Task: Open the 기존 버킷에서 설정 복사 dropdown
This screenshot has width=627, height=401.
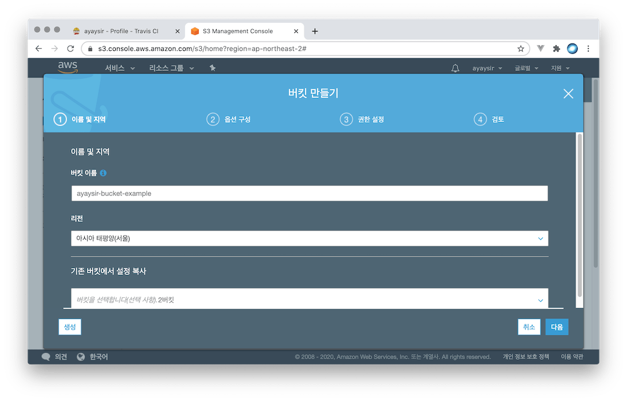Action: (x=309, y=299)
